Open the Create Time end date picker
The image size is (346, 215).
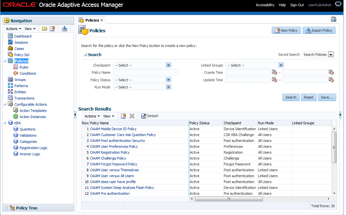(331, 72)
